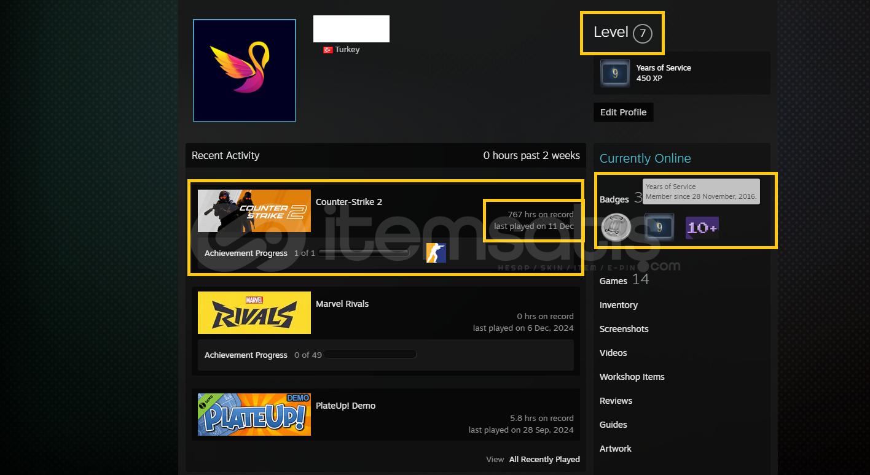This screenshot has height=475, width=870.
Task: View All Recently Played games
Action: point(544,459)
